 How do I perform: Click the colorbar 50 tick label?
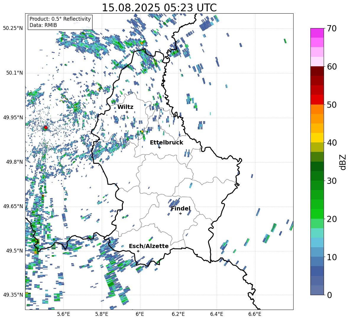click(332, 104)
